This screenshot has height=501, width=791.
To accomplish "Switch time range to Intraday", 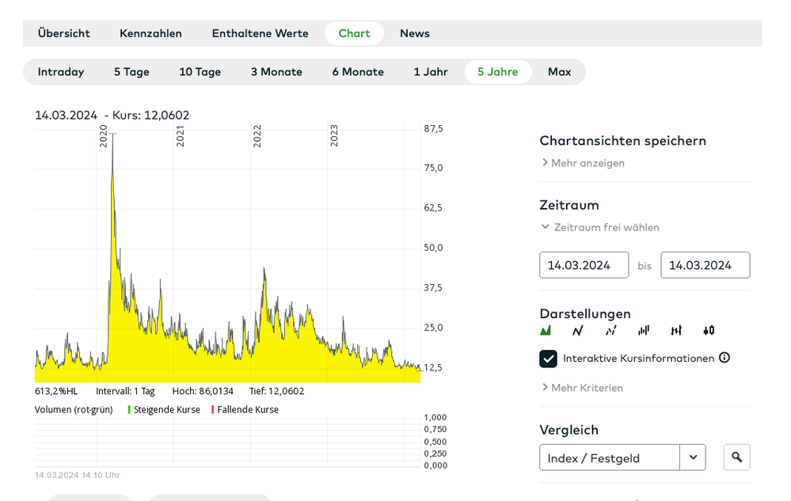I will (61, 72).
